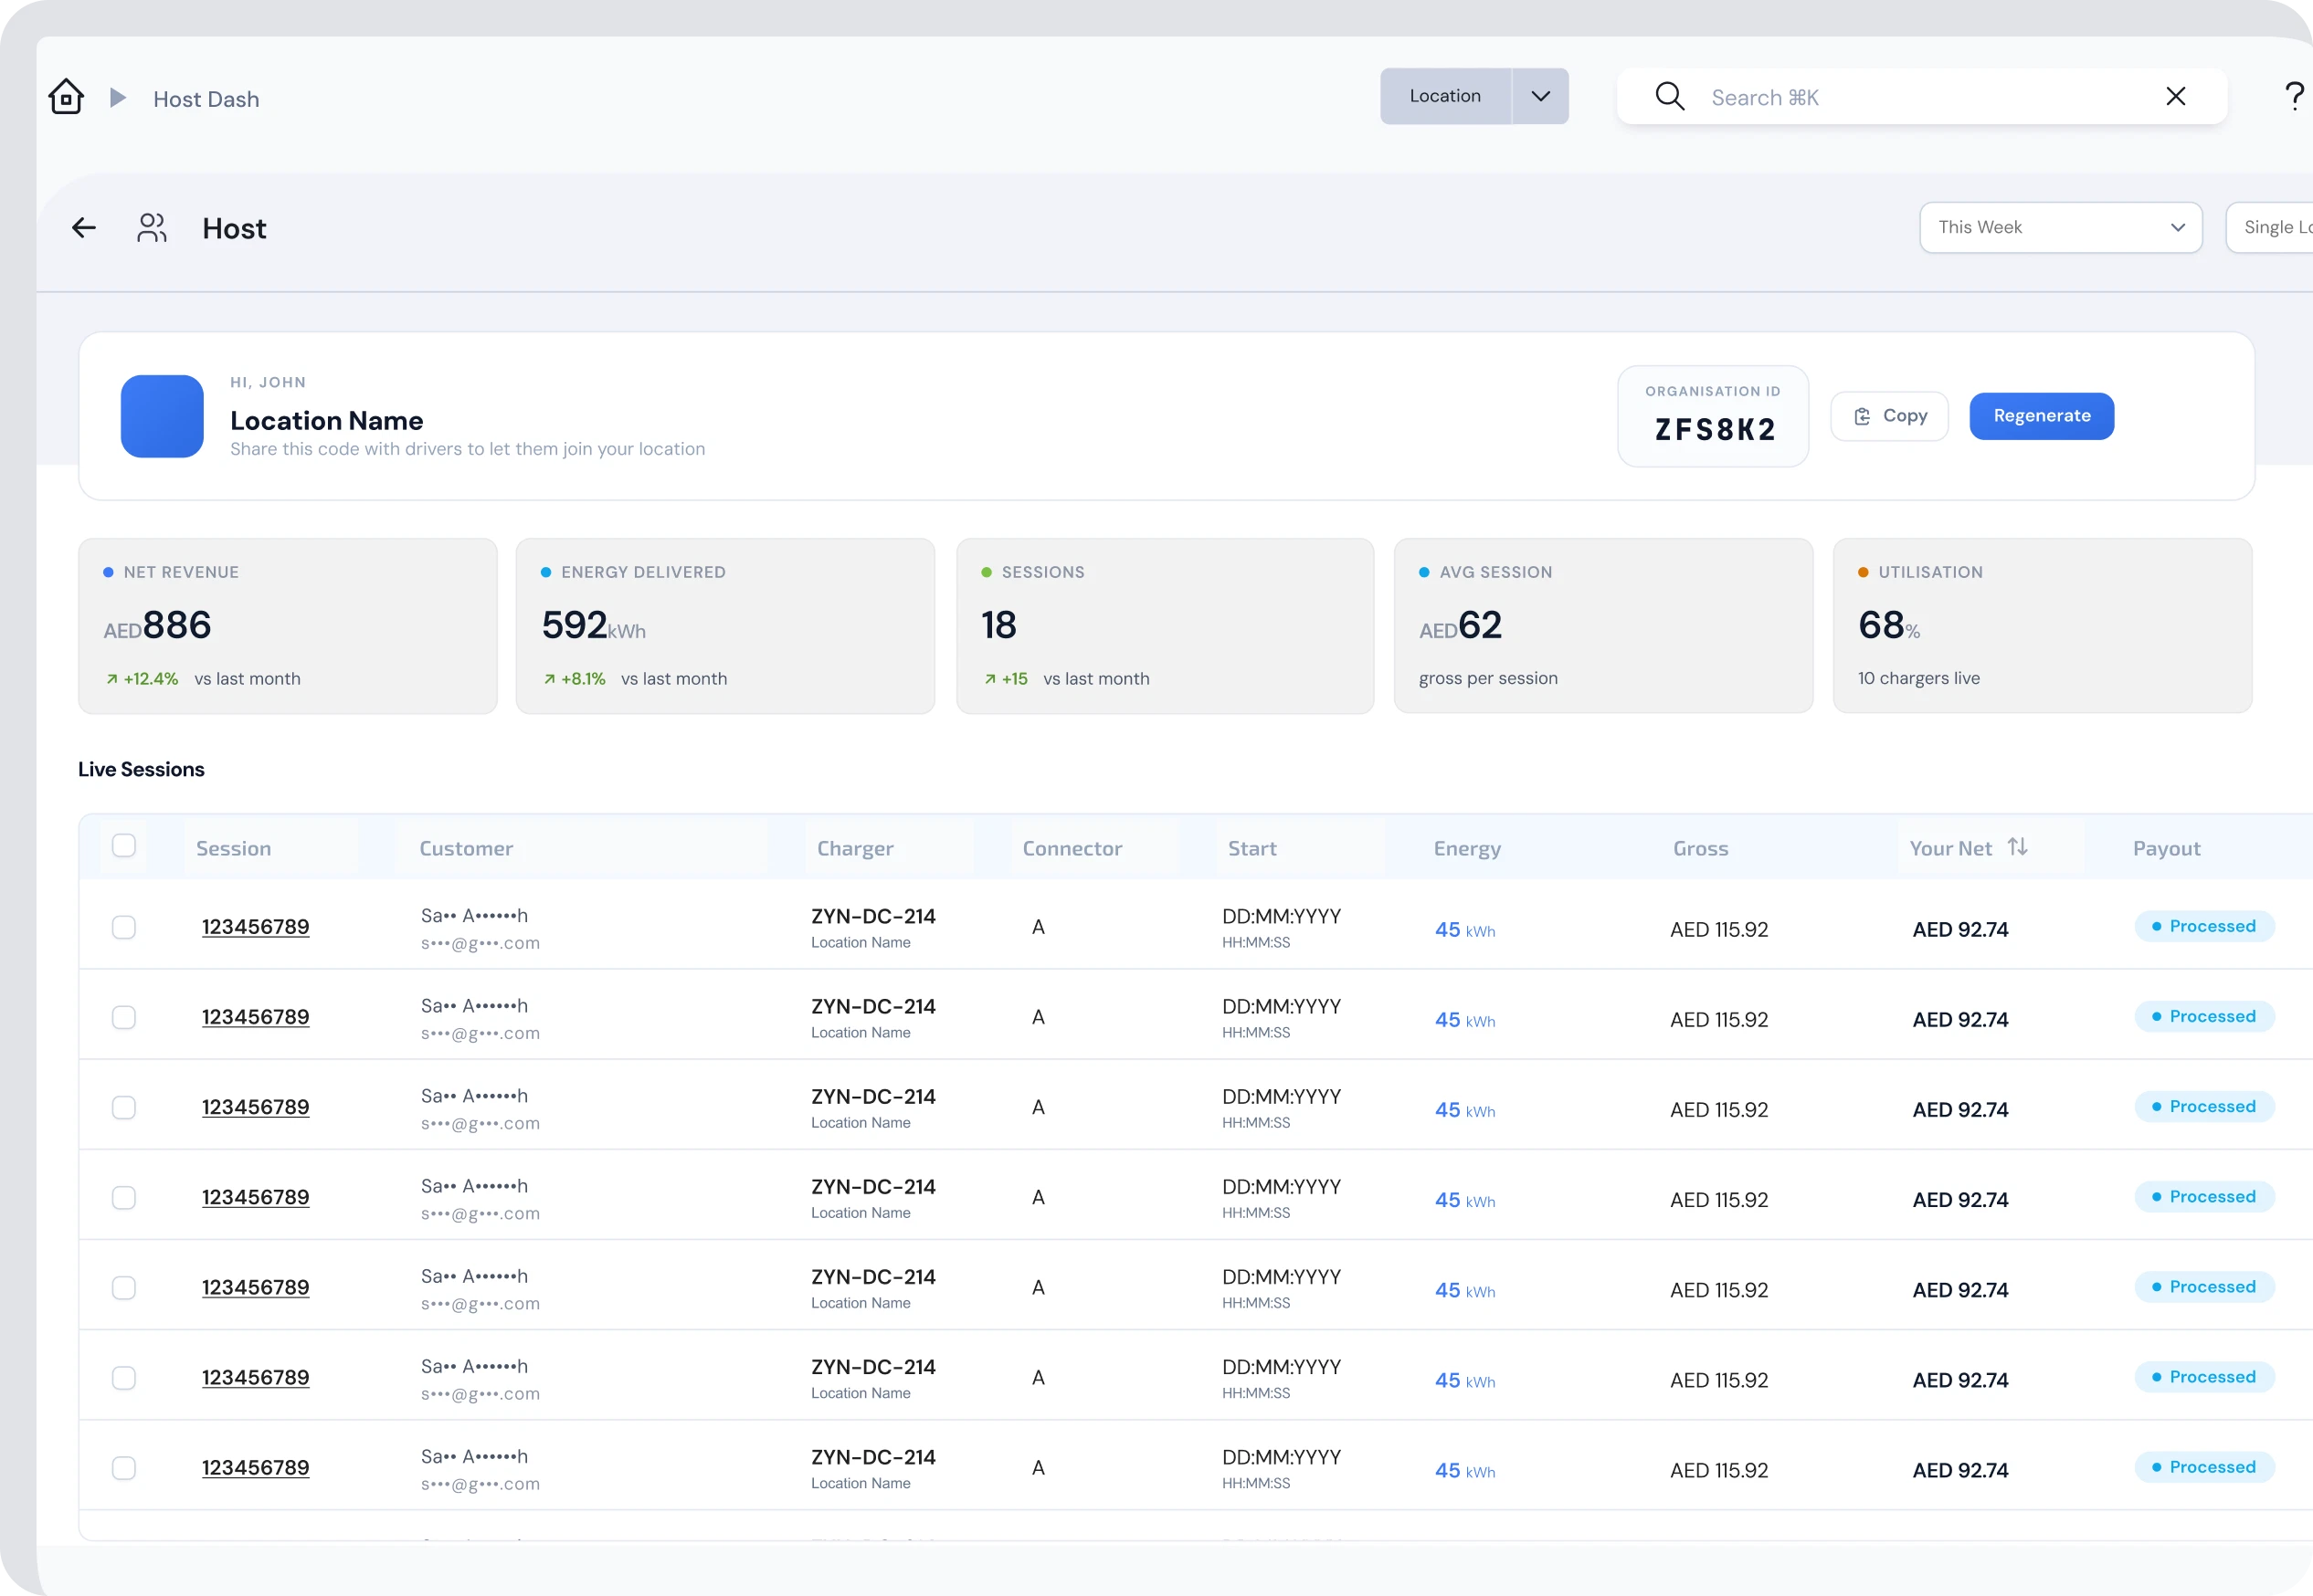Check the first session row checkbox
Image resolution: width=2313 pixels, height=1596 pixels.
(x=124, y=927)
